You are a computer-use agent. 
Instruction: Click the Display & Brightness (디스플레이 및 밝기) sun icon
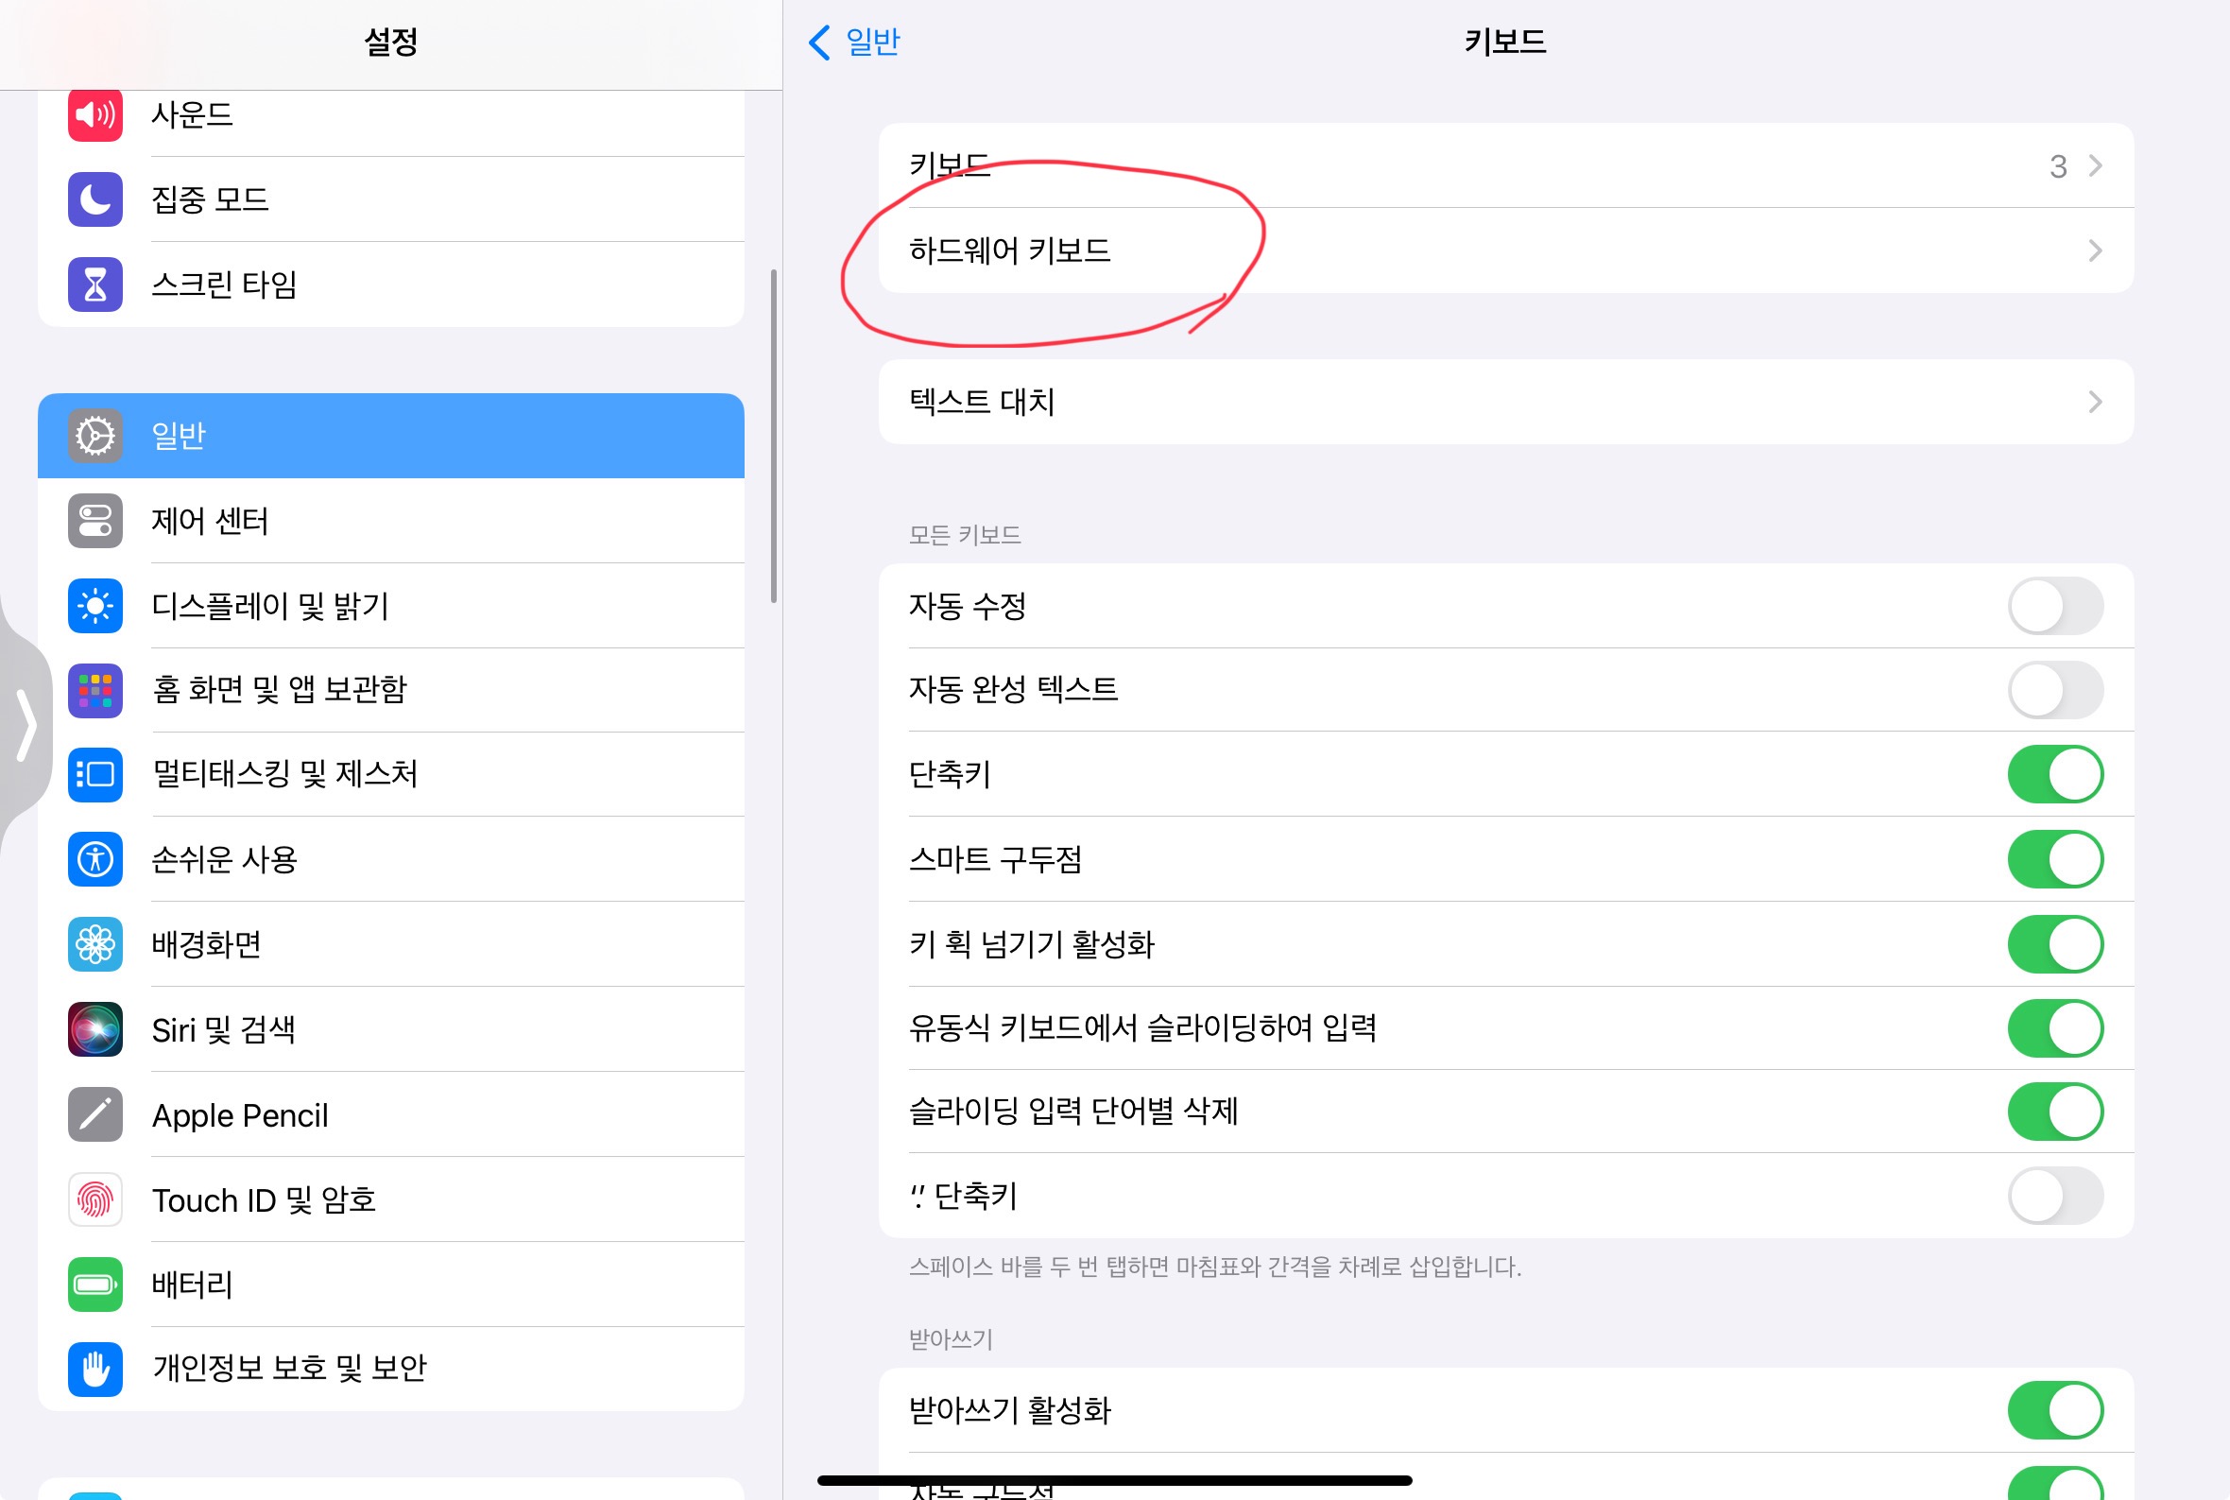pyautogui.click(x=94, y=606)
